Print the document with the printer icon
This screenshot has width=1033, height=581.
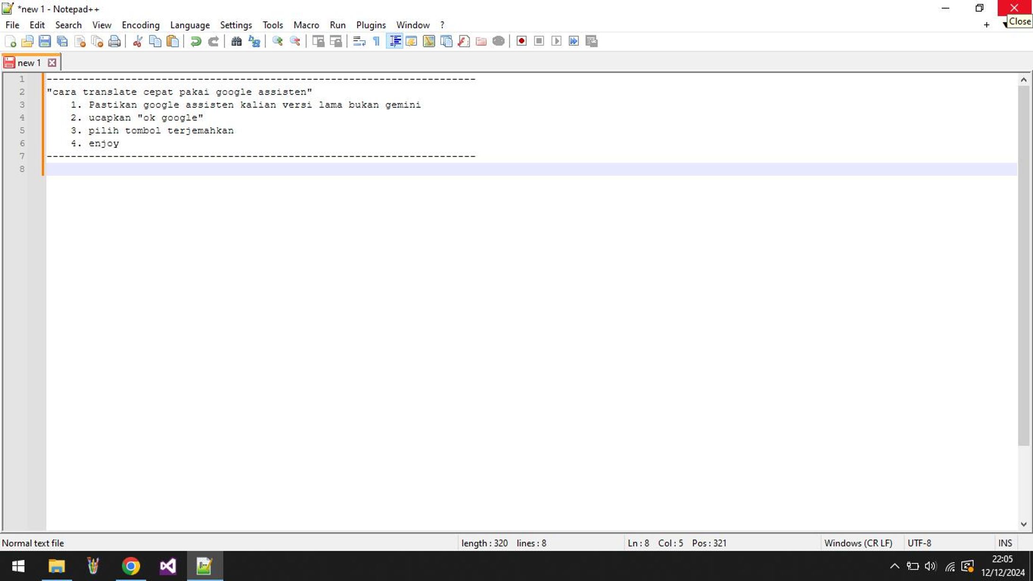[x=114, y=42]
